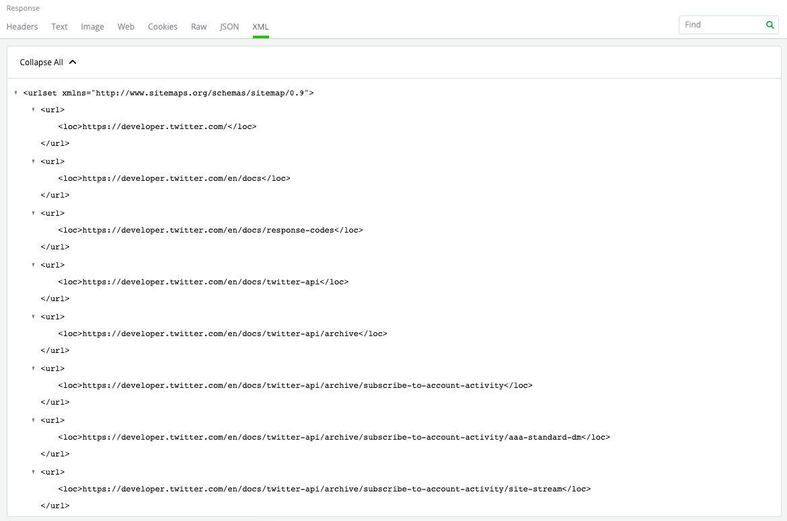Screen dimensions: 787x521
Task: Click inside the Find input field
Action: pos(720,24)
